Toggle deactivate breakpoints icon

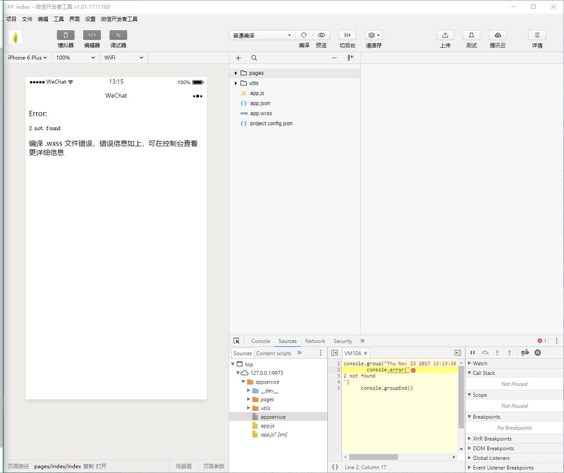tap(525, 353)
